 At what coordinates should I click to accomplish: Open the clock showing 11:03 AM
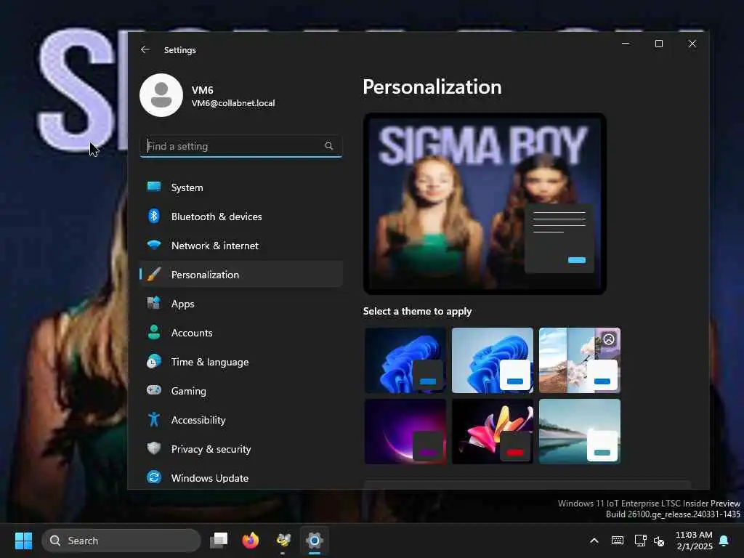pos(694,541)
